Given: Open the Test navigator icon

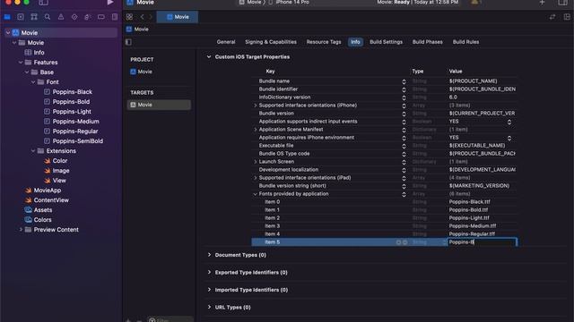Looking at the screenshot, I should [x=74, y=17].
